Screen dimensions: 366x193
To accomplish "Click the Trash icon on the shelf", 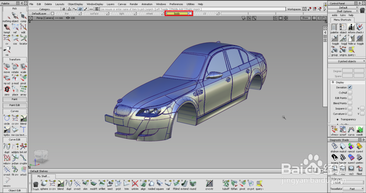I will pos(36,184).
